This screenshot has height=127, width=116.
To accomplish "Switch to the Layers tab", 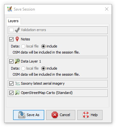I will pyautogui.click(x=13, y=21).
